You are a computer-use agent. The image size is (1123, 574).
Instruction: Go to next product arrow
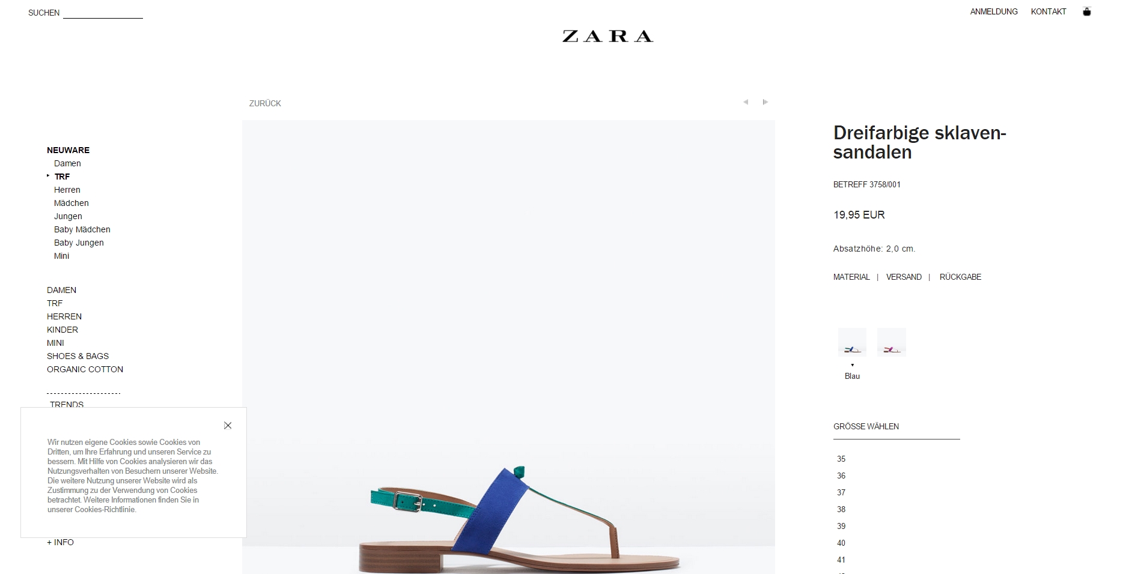pyautogui.click(x=765, y=102)
